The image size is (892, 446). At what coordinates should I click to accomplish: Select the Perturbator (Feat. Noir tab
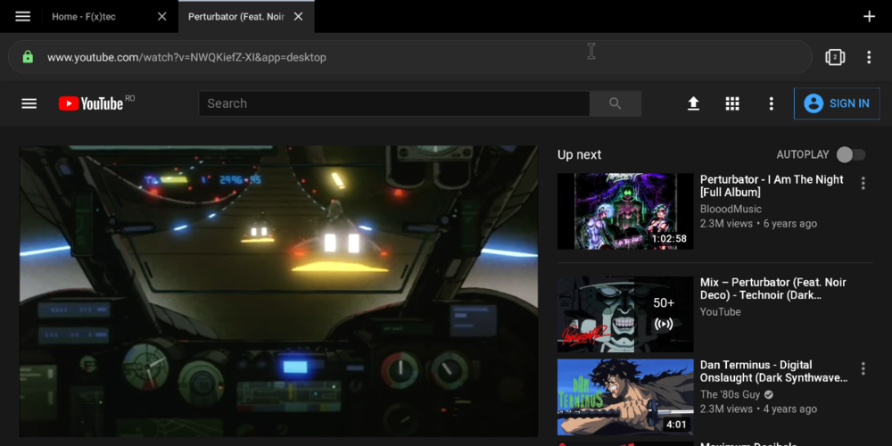click(236, 16)
